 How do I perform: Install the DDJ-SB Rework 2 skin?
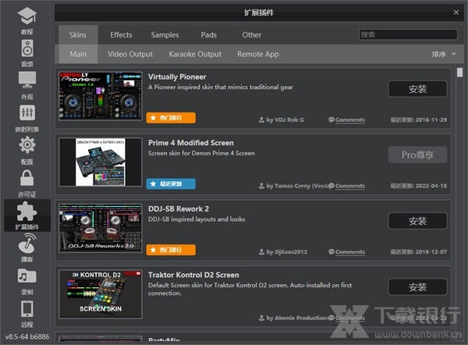[x=417, y=221]
